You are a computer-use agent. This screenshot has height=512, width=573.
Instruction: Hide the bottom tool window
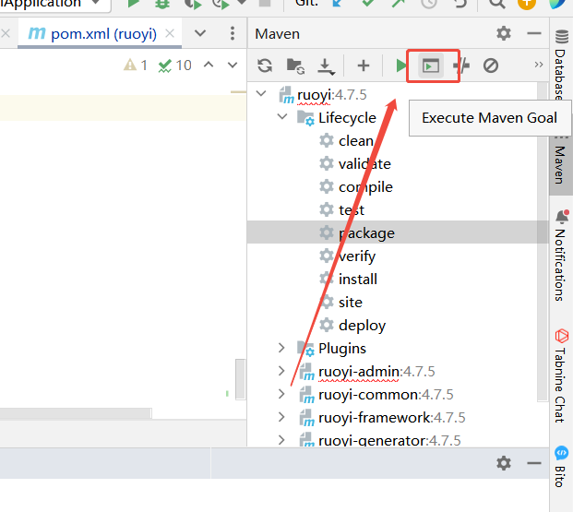[534, 463]
